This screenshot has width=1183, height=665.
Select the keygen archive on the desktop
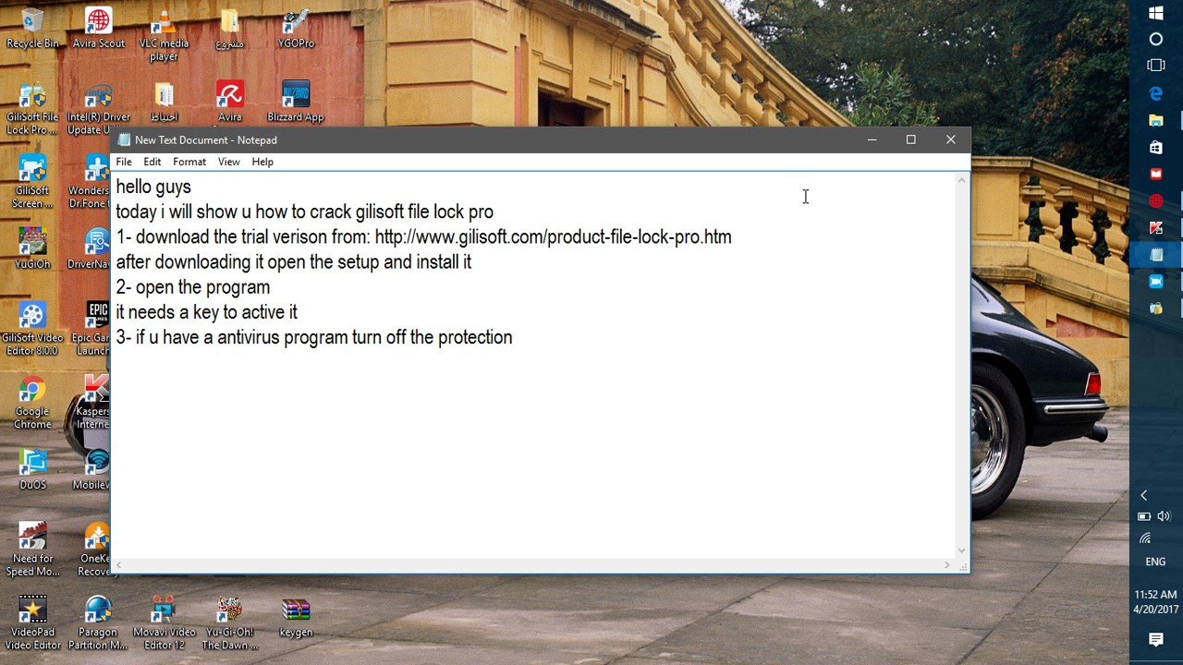(x=296, y=617)
